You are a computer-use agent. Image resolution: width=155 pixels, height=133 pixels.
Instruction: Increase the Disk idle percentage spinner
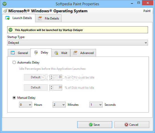click(51, 86)
